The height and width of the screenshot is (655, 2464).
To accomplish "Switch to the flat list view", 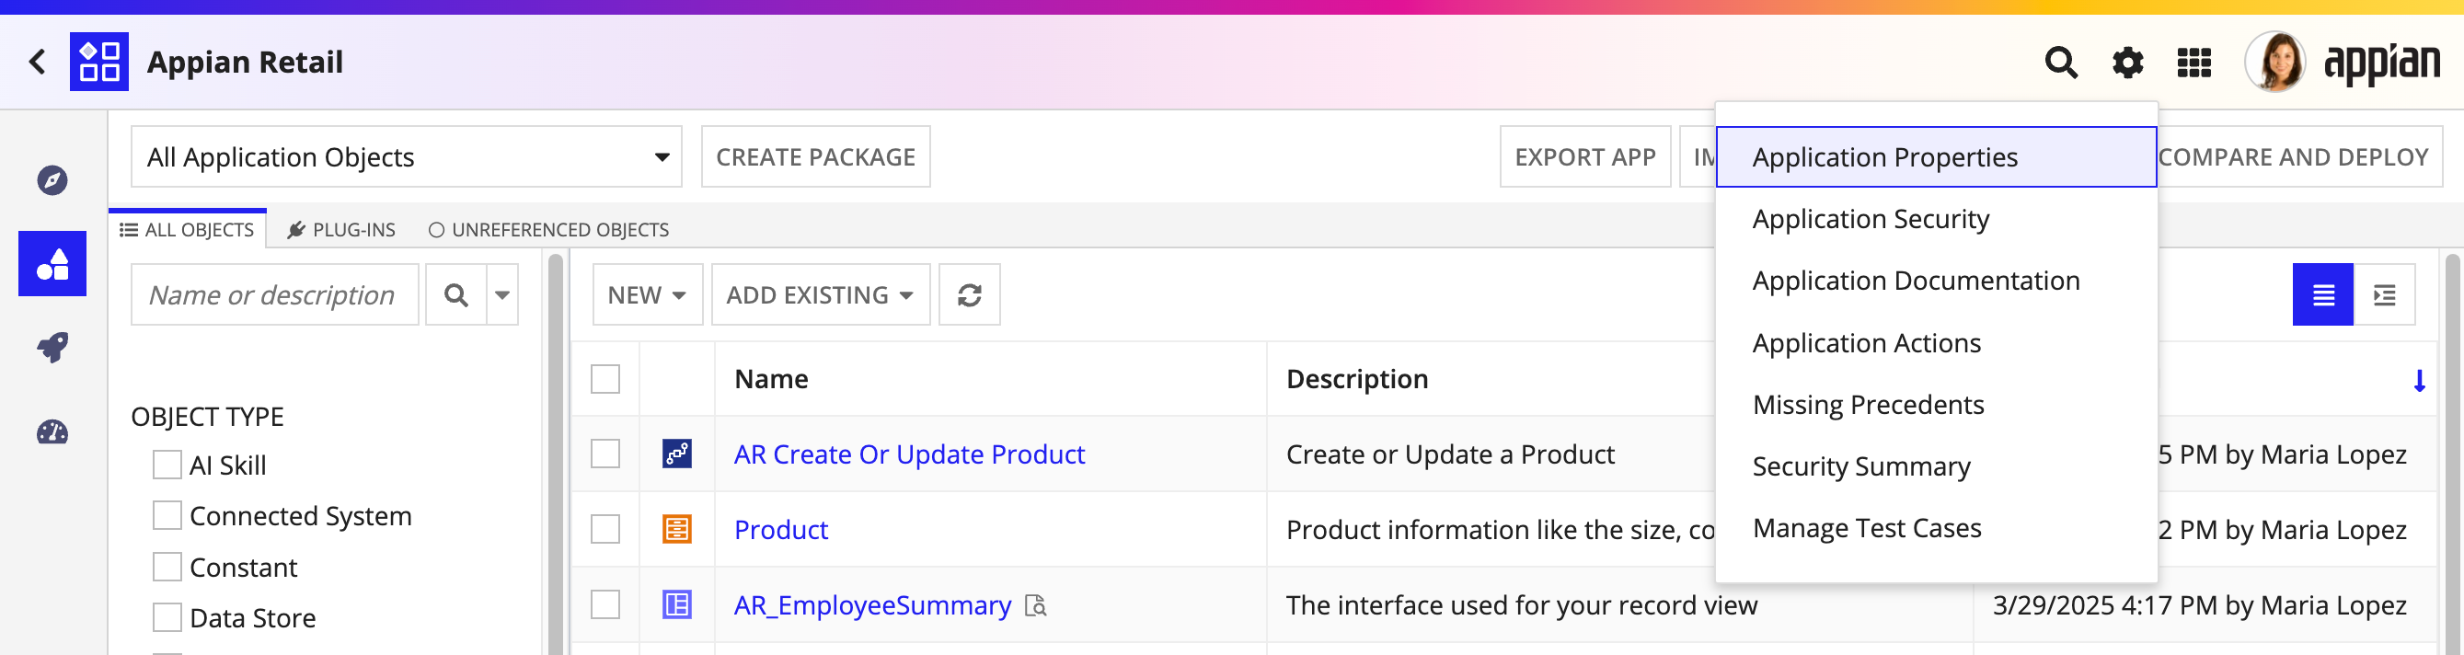I will (x=2322, y=295).
